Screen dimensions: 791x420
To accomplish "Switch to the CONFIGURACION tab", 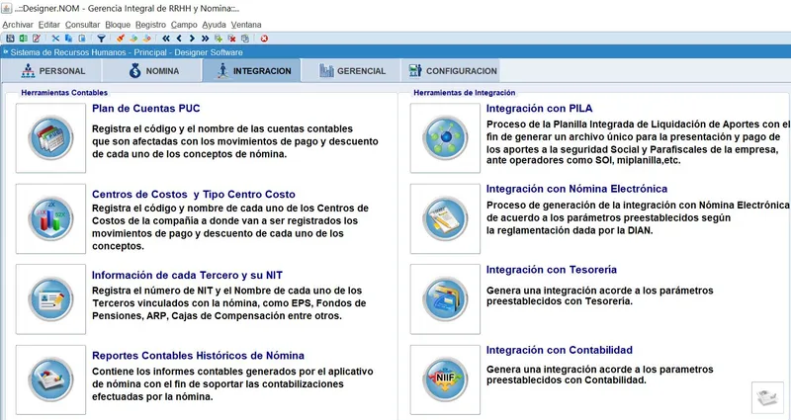I will point(452,70).
